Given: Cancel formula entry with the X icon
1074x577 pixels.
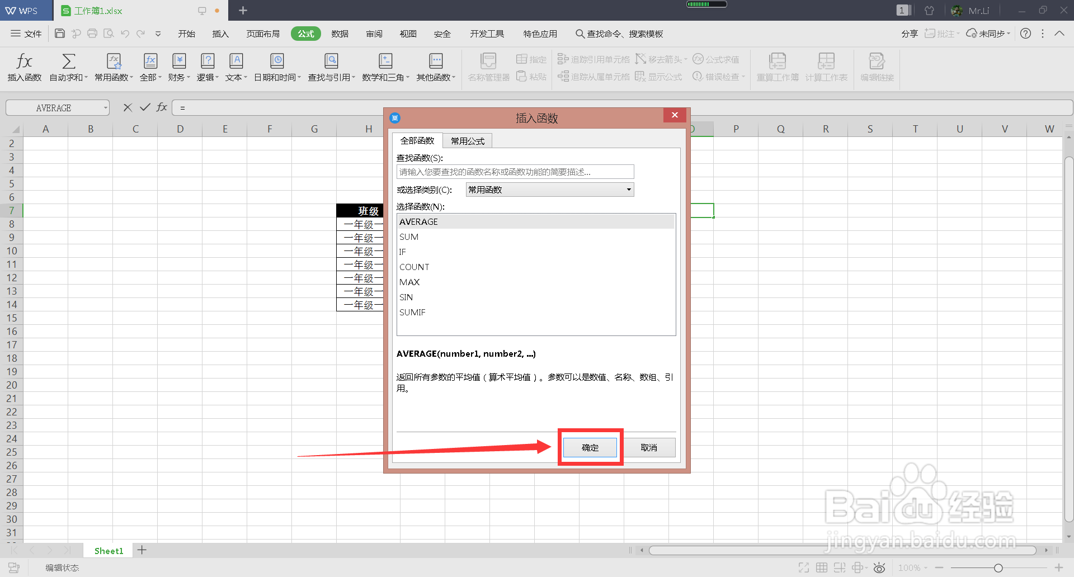Looking at the screenshot, I should click(128, 107).
